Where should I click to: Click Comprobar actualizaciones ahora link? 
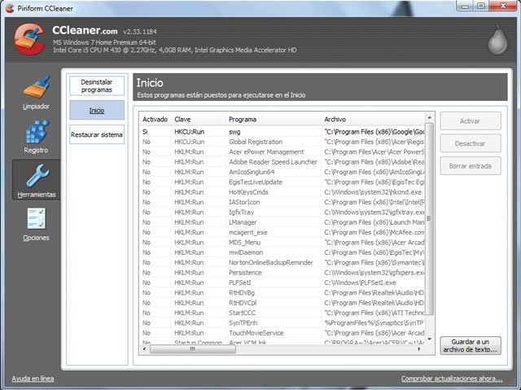(452, 379)
